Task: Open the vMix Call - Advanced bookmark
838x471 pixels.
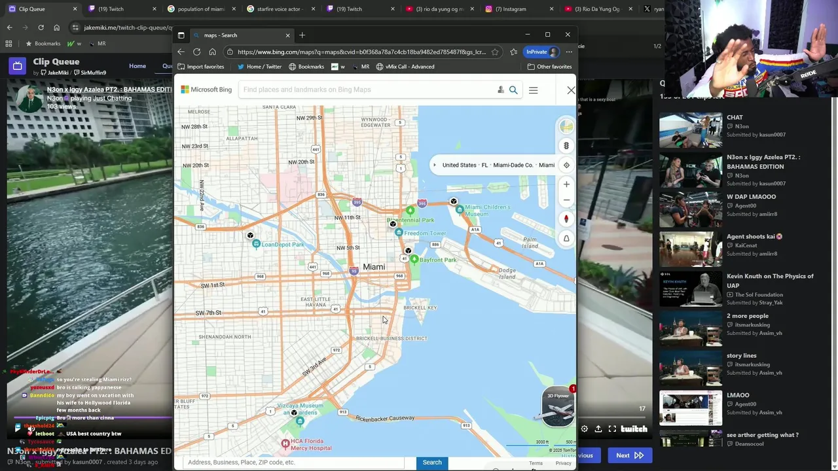Action: pos(405,67)
